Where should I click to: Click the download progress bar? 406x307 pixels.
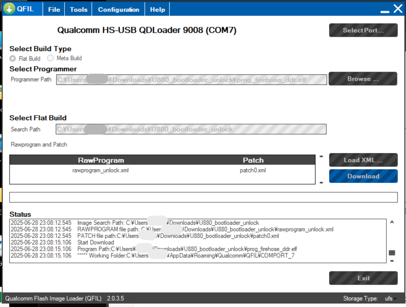pos(204,197)
